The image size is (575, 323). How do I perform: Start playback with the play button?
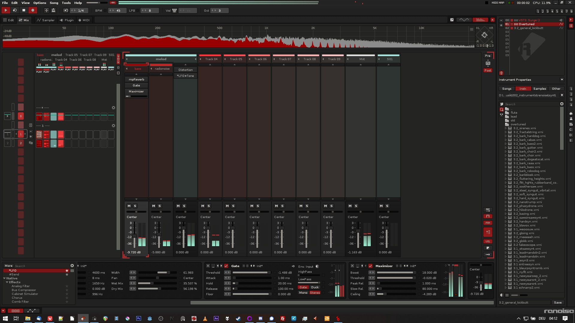click(x=5, y=10)
